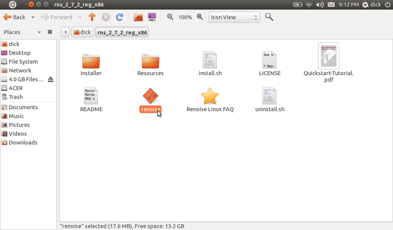Open the sound volume indicator
Screen dimensions: 393x230
tap(320, 5)
